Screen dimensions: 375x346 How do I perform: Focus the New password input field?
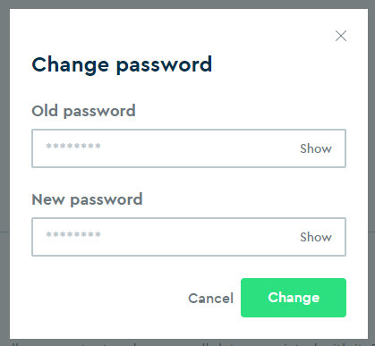pyautogui.click(x=189, y=237)
